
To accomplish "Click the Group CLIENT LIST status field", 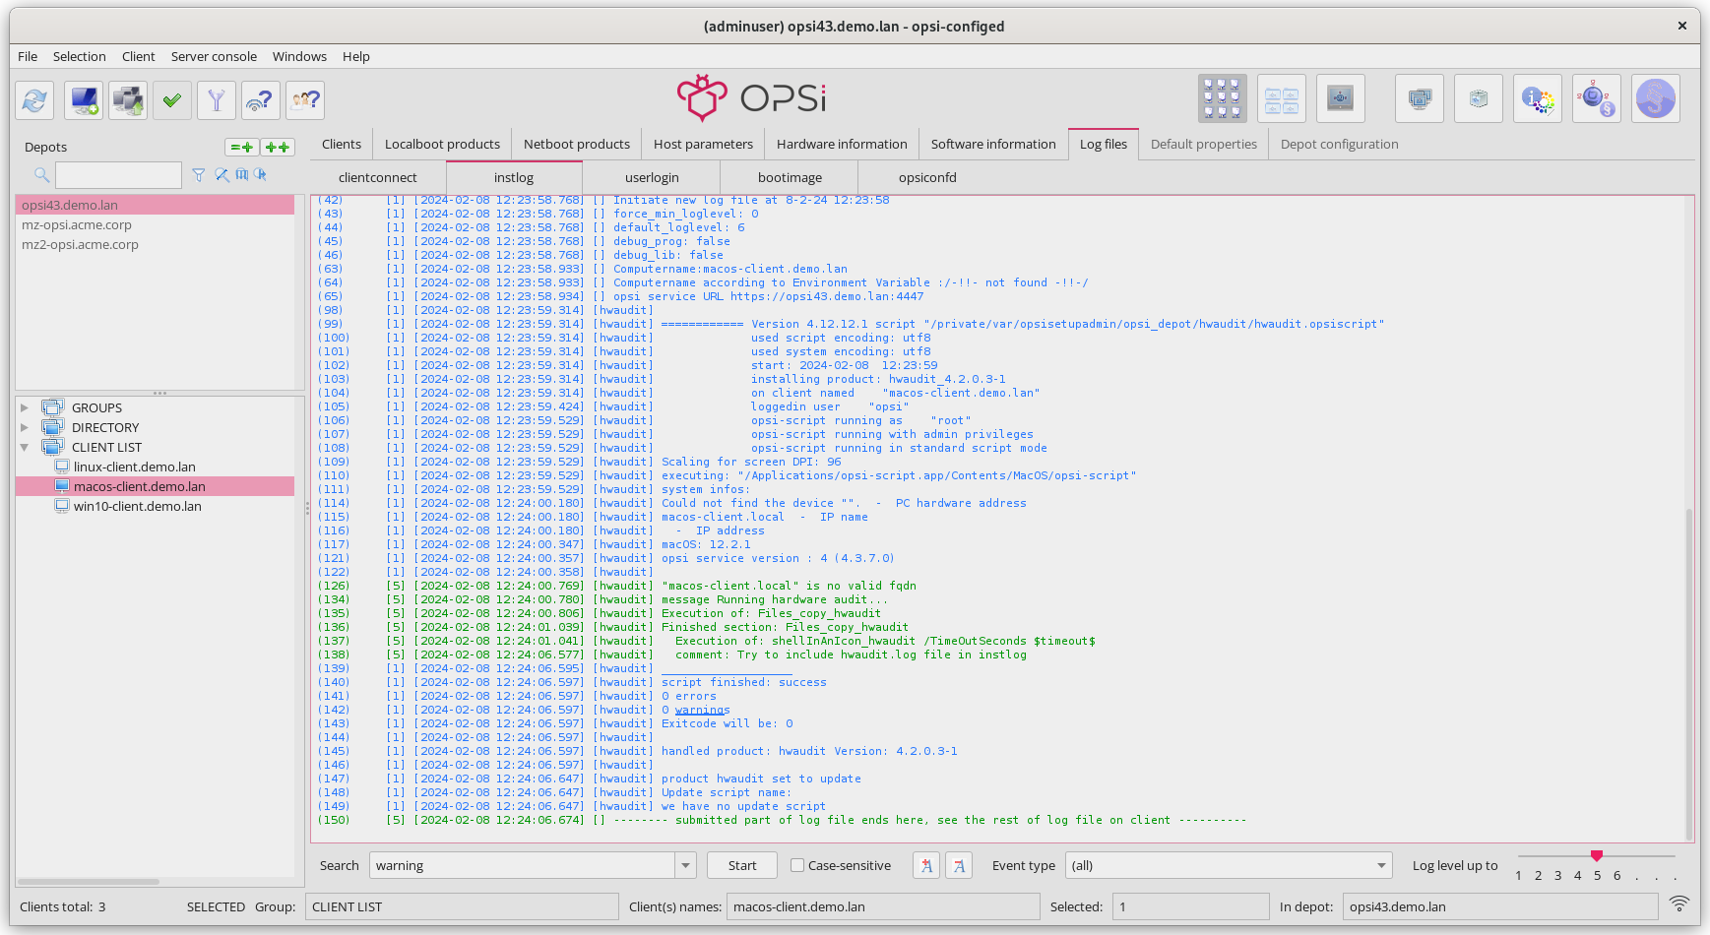I will click(462, 906).
